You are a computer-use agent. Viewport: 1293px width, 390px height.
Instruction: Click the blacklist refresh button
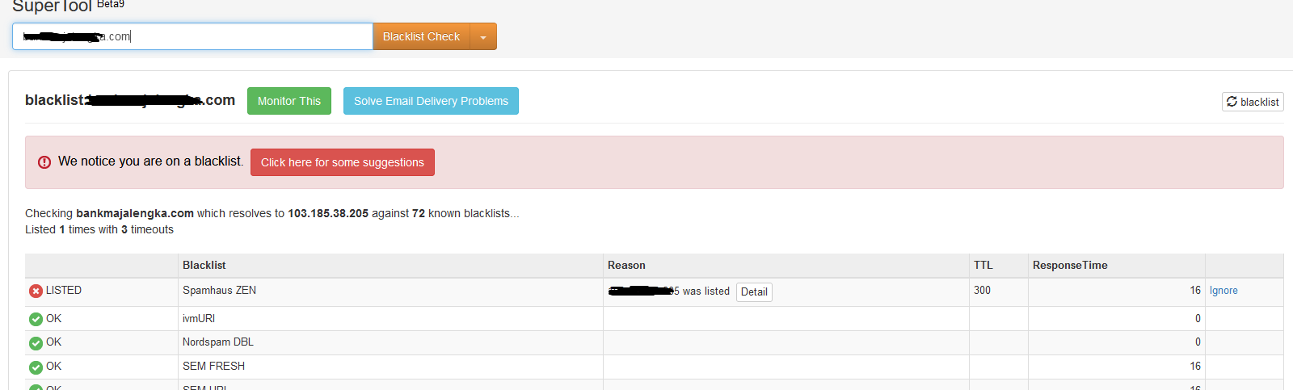point(1253,102)
